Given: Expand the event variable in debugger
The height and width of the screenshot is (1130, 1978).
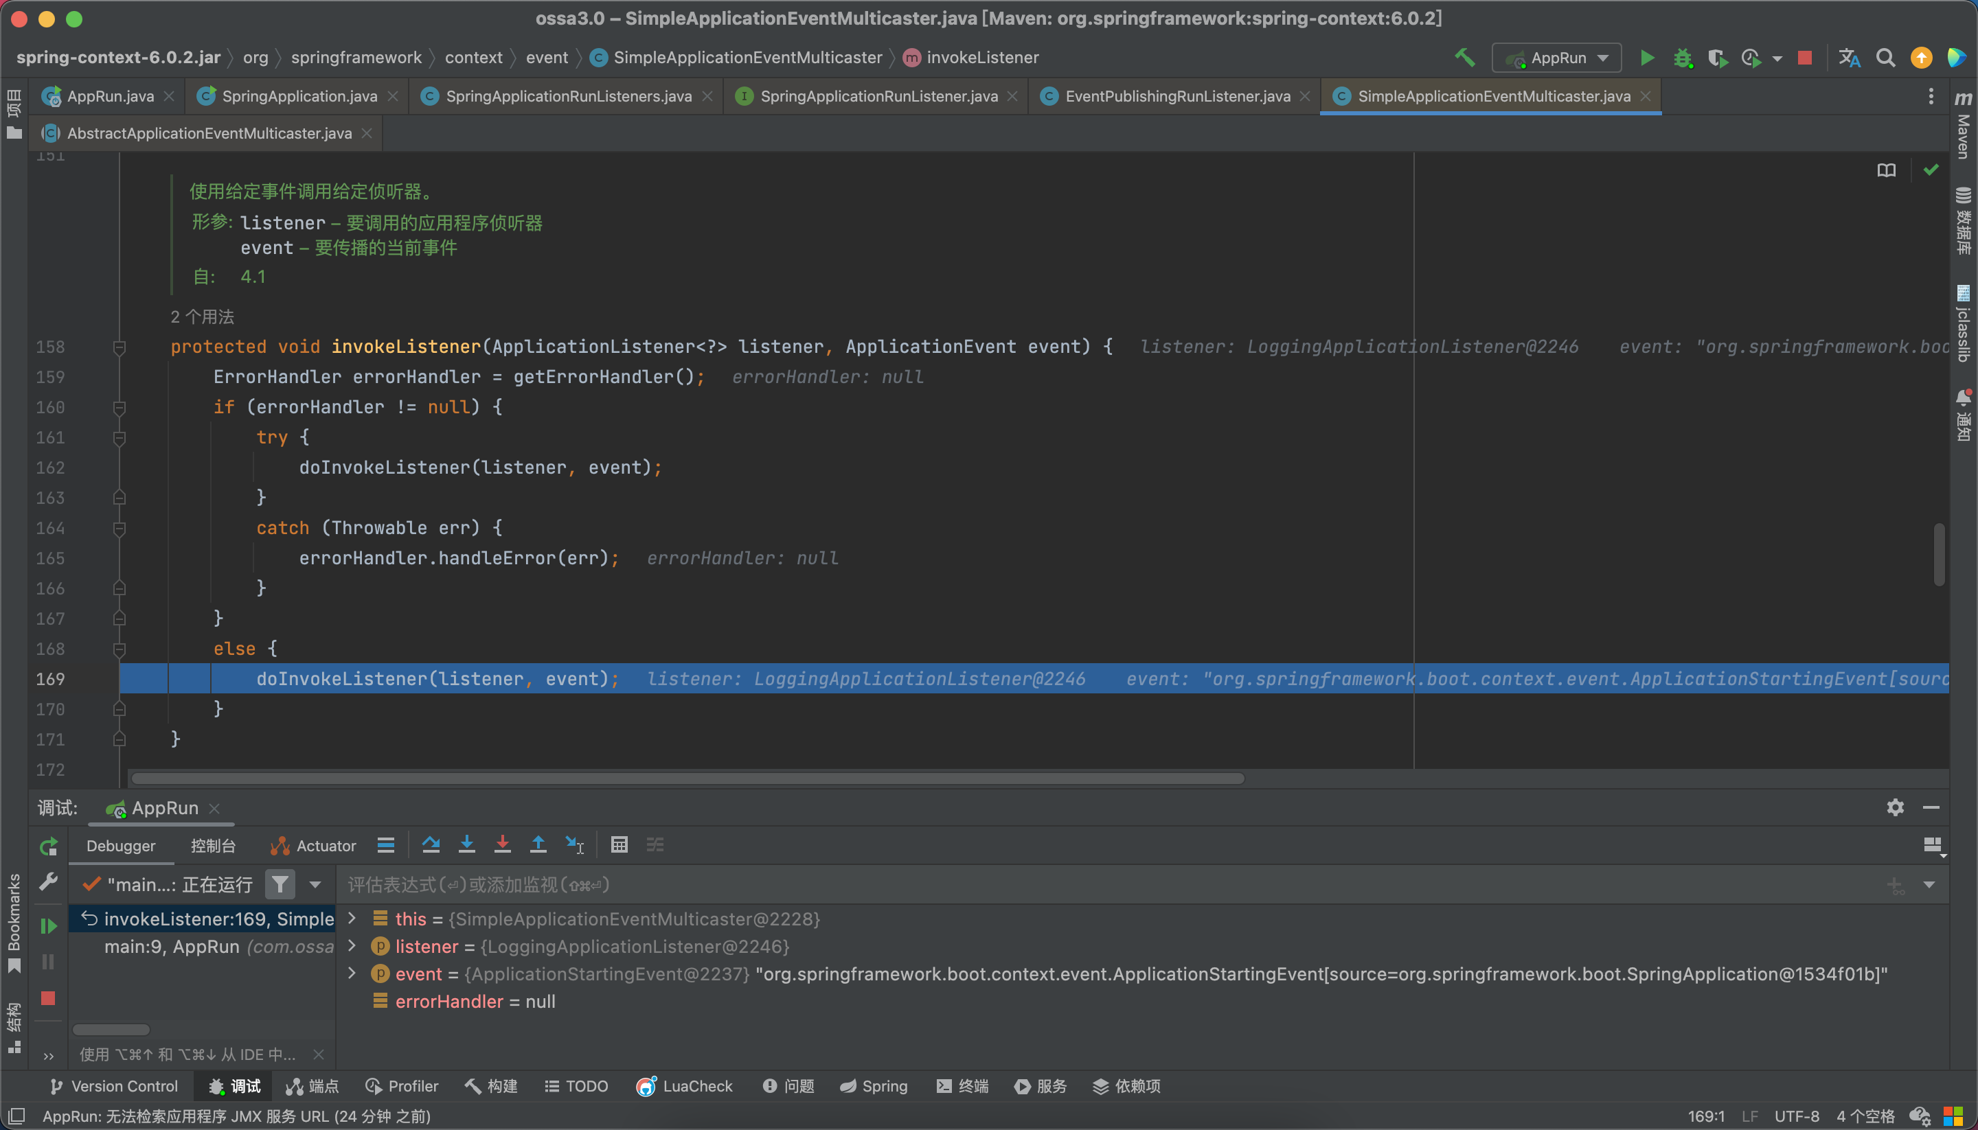Looking at the screenshot, I should pyautogui.click(x=360, y=973).
